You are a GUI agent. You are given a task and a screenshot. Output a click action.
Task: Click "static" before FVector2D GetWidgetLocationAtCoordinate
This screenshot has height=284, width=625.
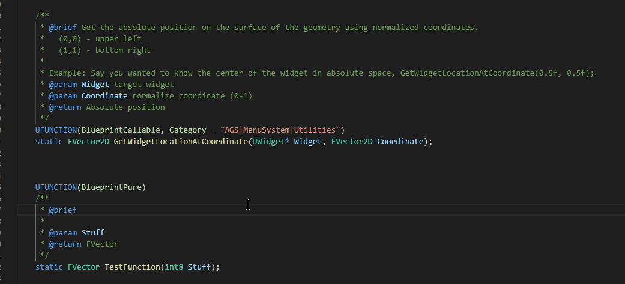[x=49, y=142]
